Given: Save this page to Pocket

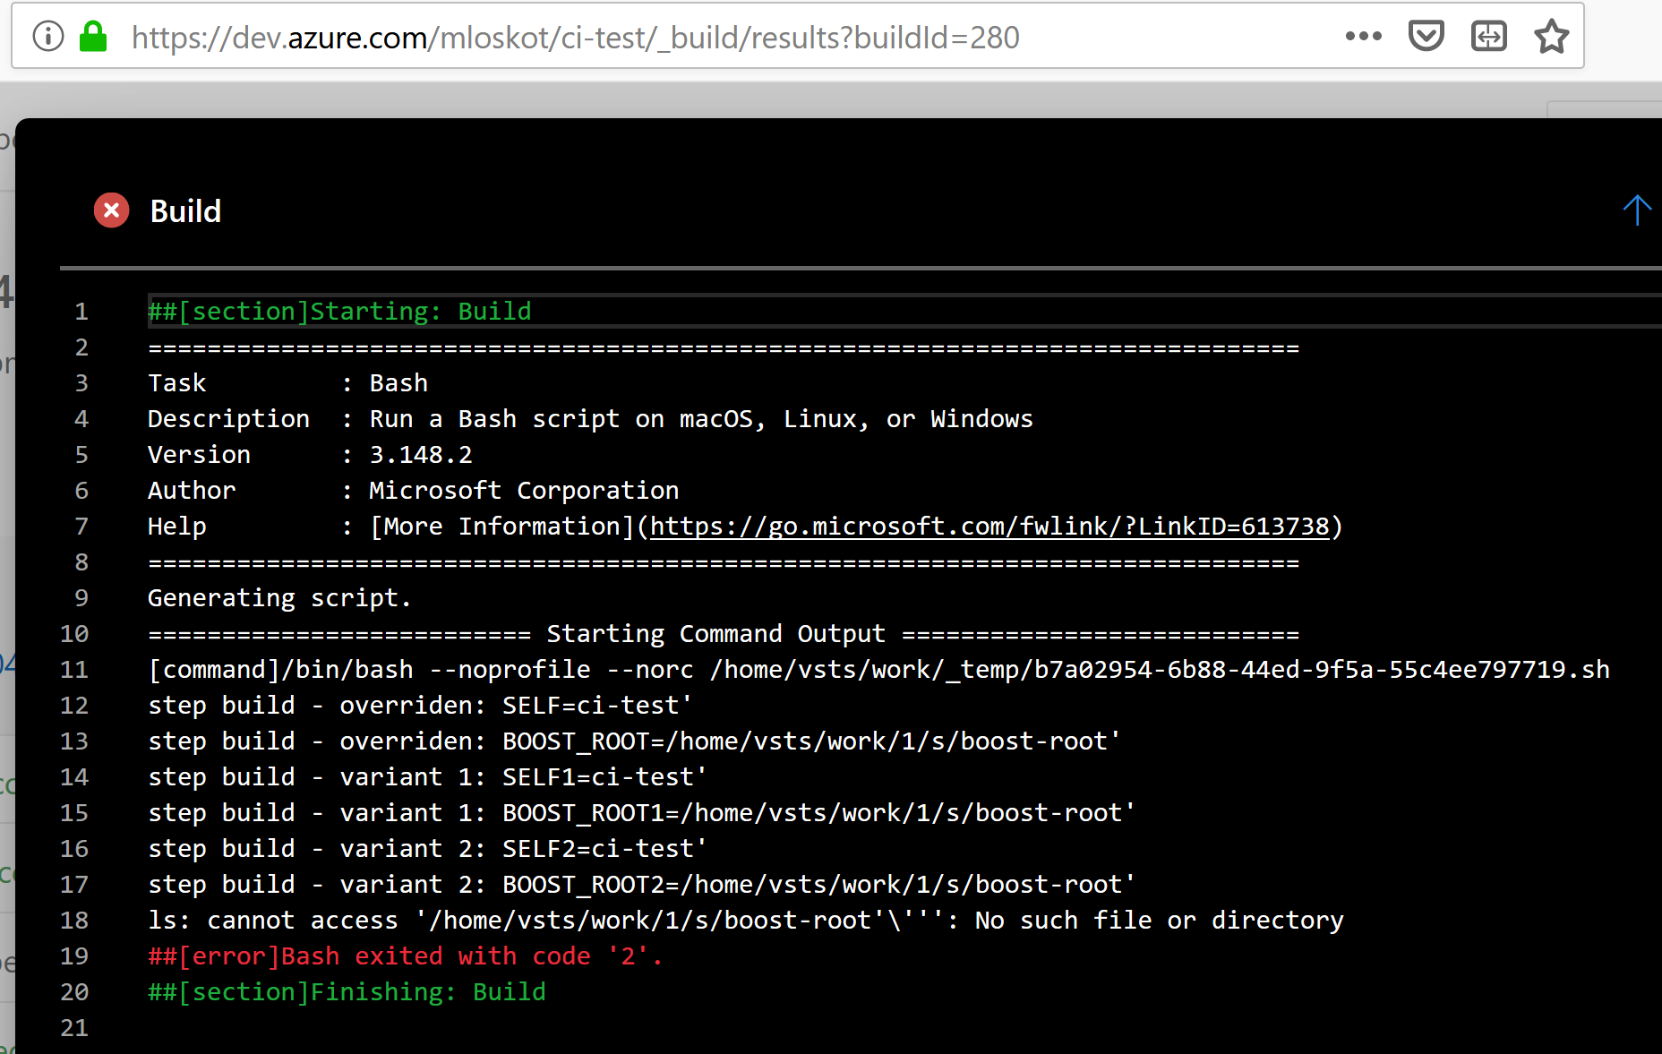Looking at the screenshot, I should [x=1426, y=36].
